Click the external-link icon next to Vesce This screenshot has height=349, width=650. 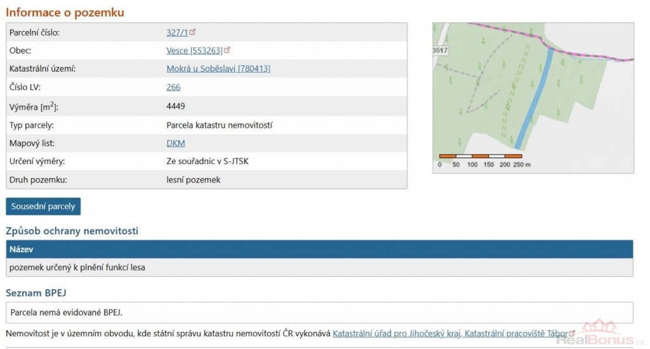227,50
